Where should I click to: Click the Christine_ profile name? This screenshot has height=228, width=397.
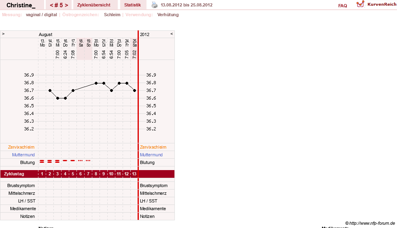21,5
